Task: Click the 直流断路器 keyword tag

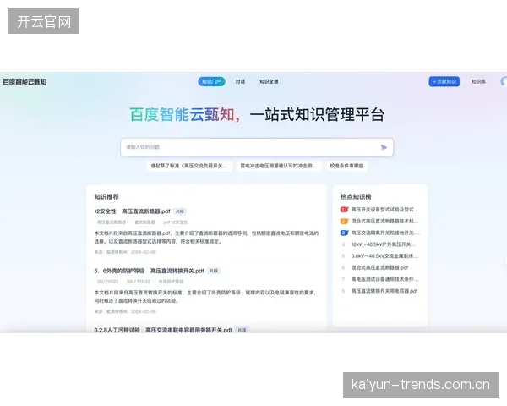Action: click(144, 222)
